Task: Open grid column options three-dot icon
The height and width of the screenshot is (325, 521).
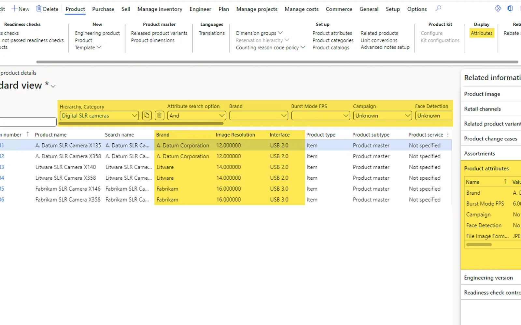Action: pyautogui.click(x=448, y=135)
